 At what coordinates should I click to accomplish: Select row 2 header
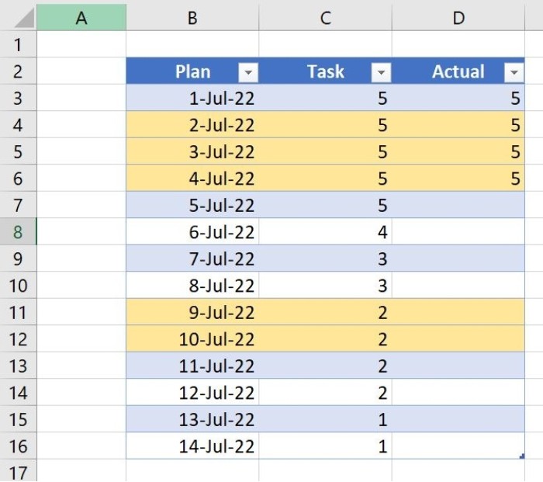click(18, 71)
